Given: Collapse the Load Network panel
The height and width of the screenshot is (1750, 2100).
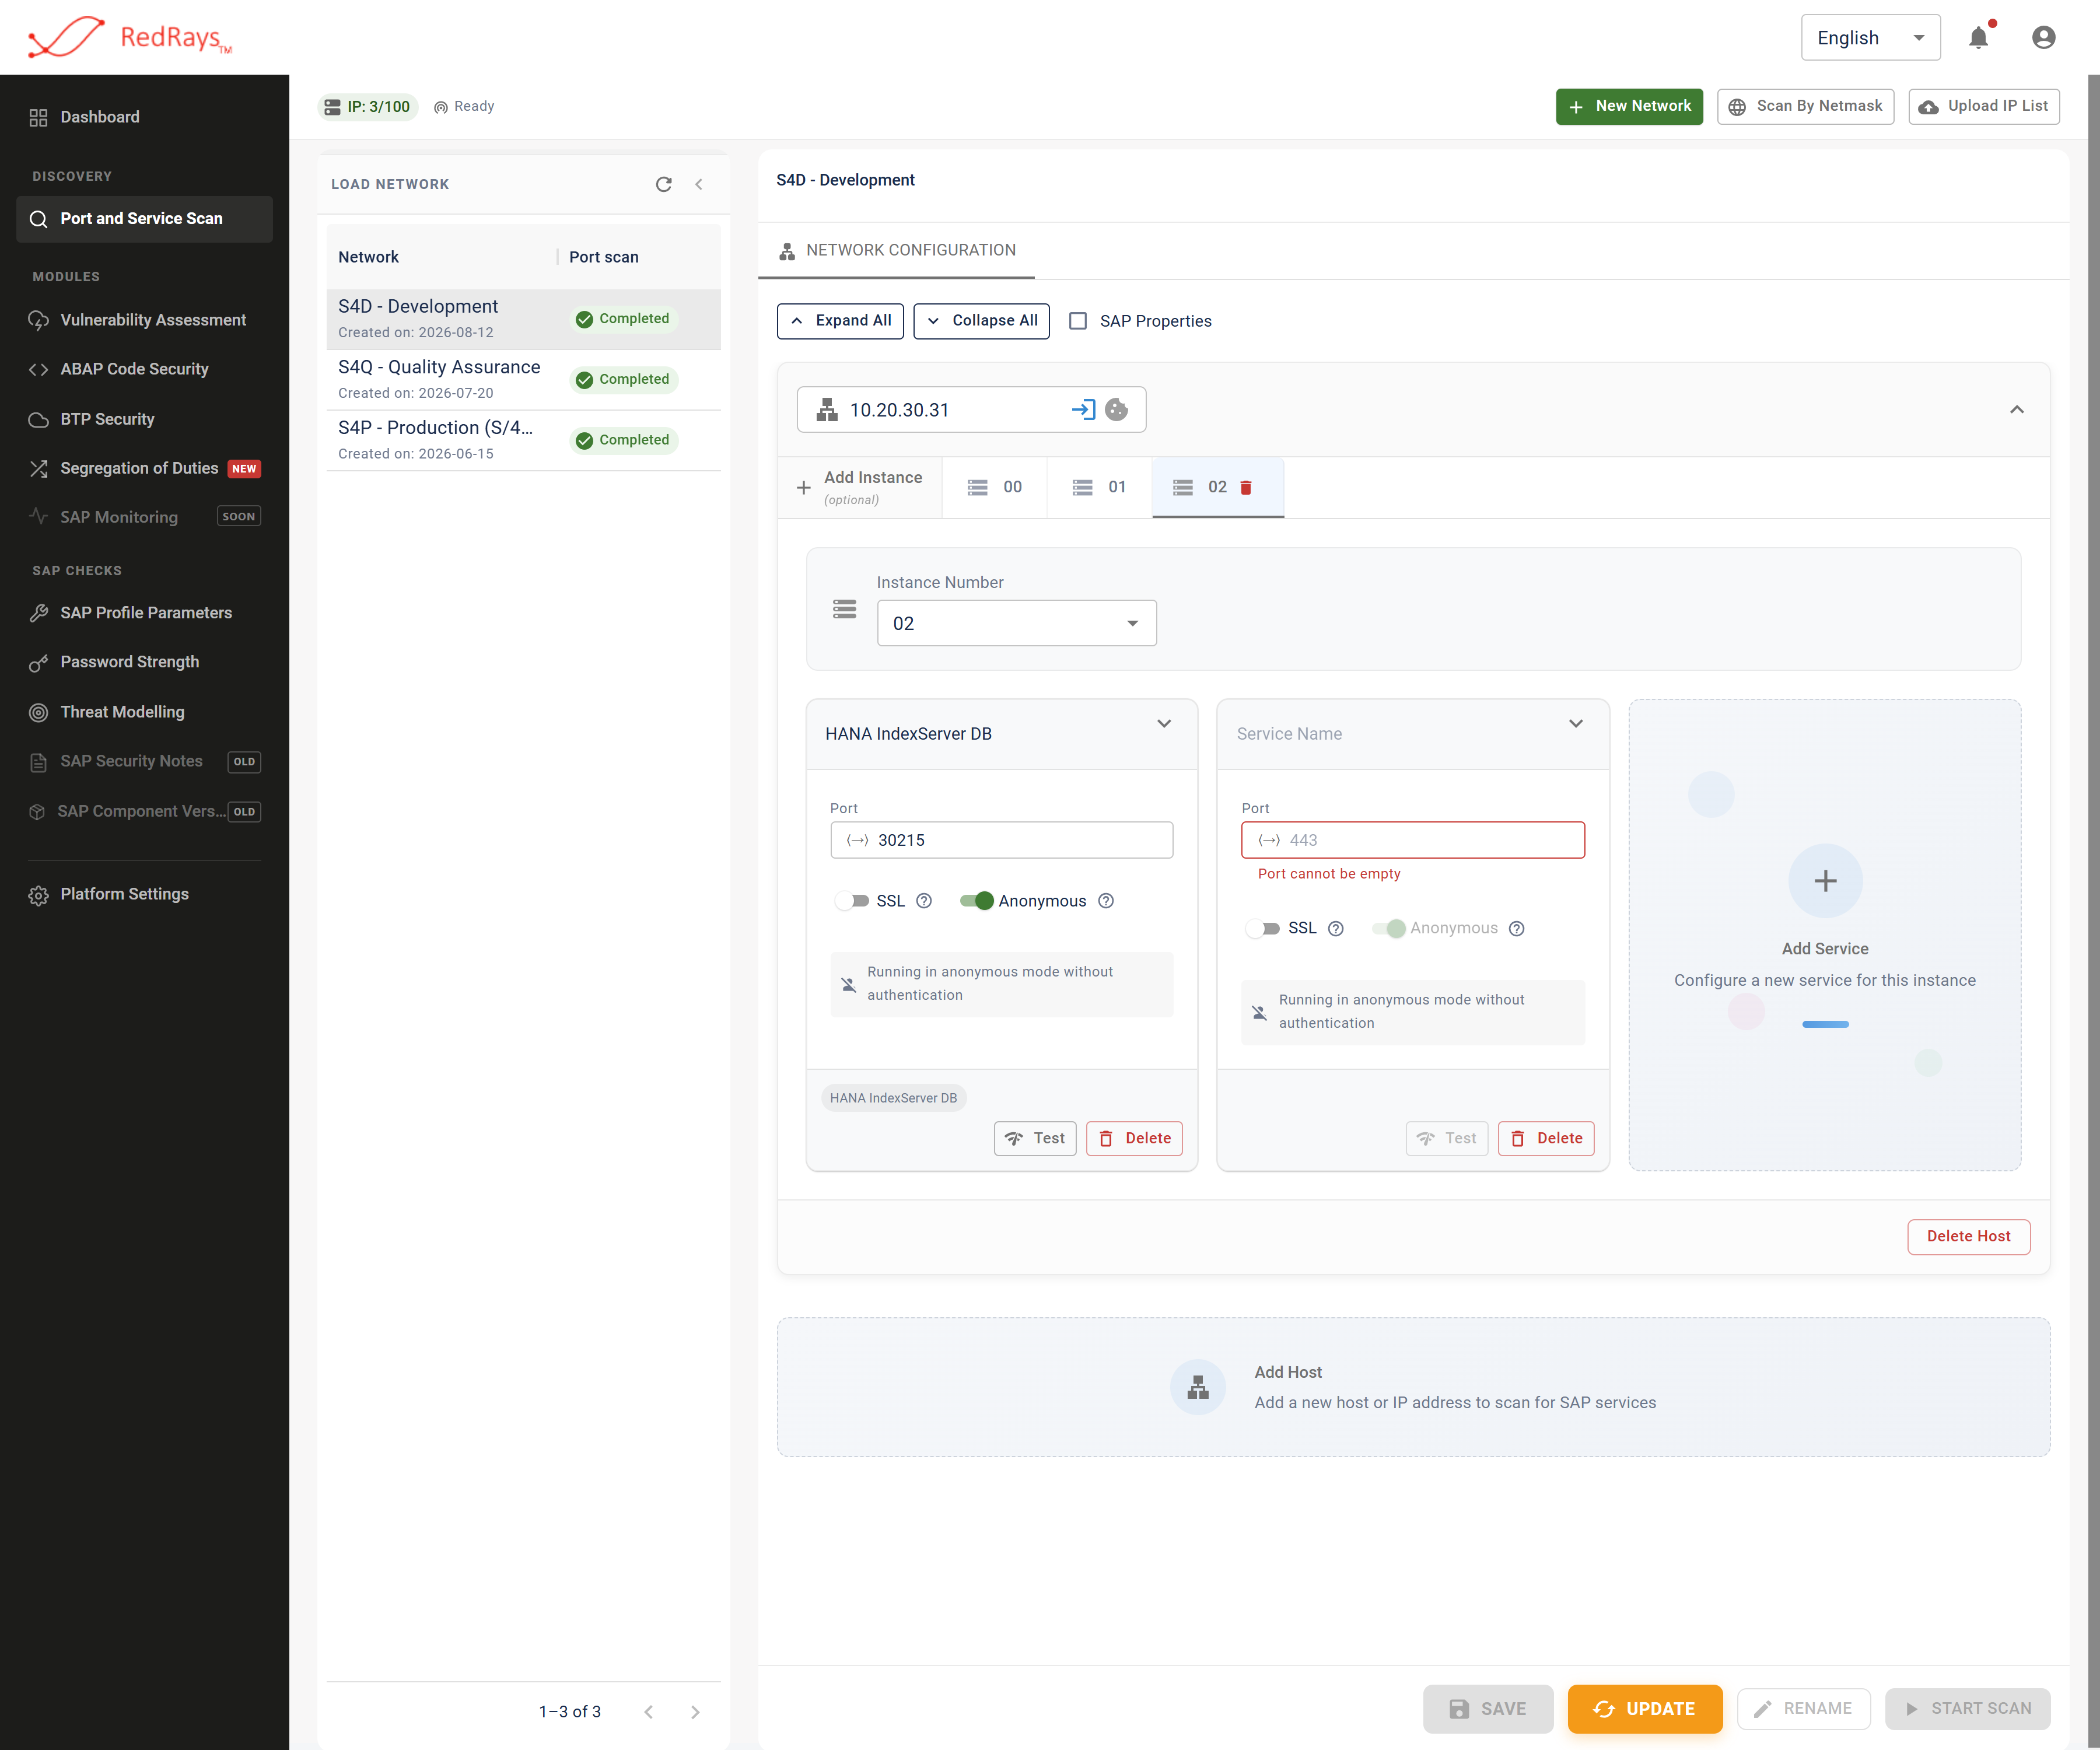Looking at the screenshot, I should (699, 184).
